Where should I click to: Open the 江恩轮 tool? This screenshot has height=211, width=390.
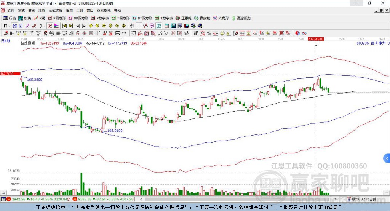point(184,18)
